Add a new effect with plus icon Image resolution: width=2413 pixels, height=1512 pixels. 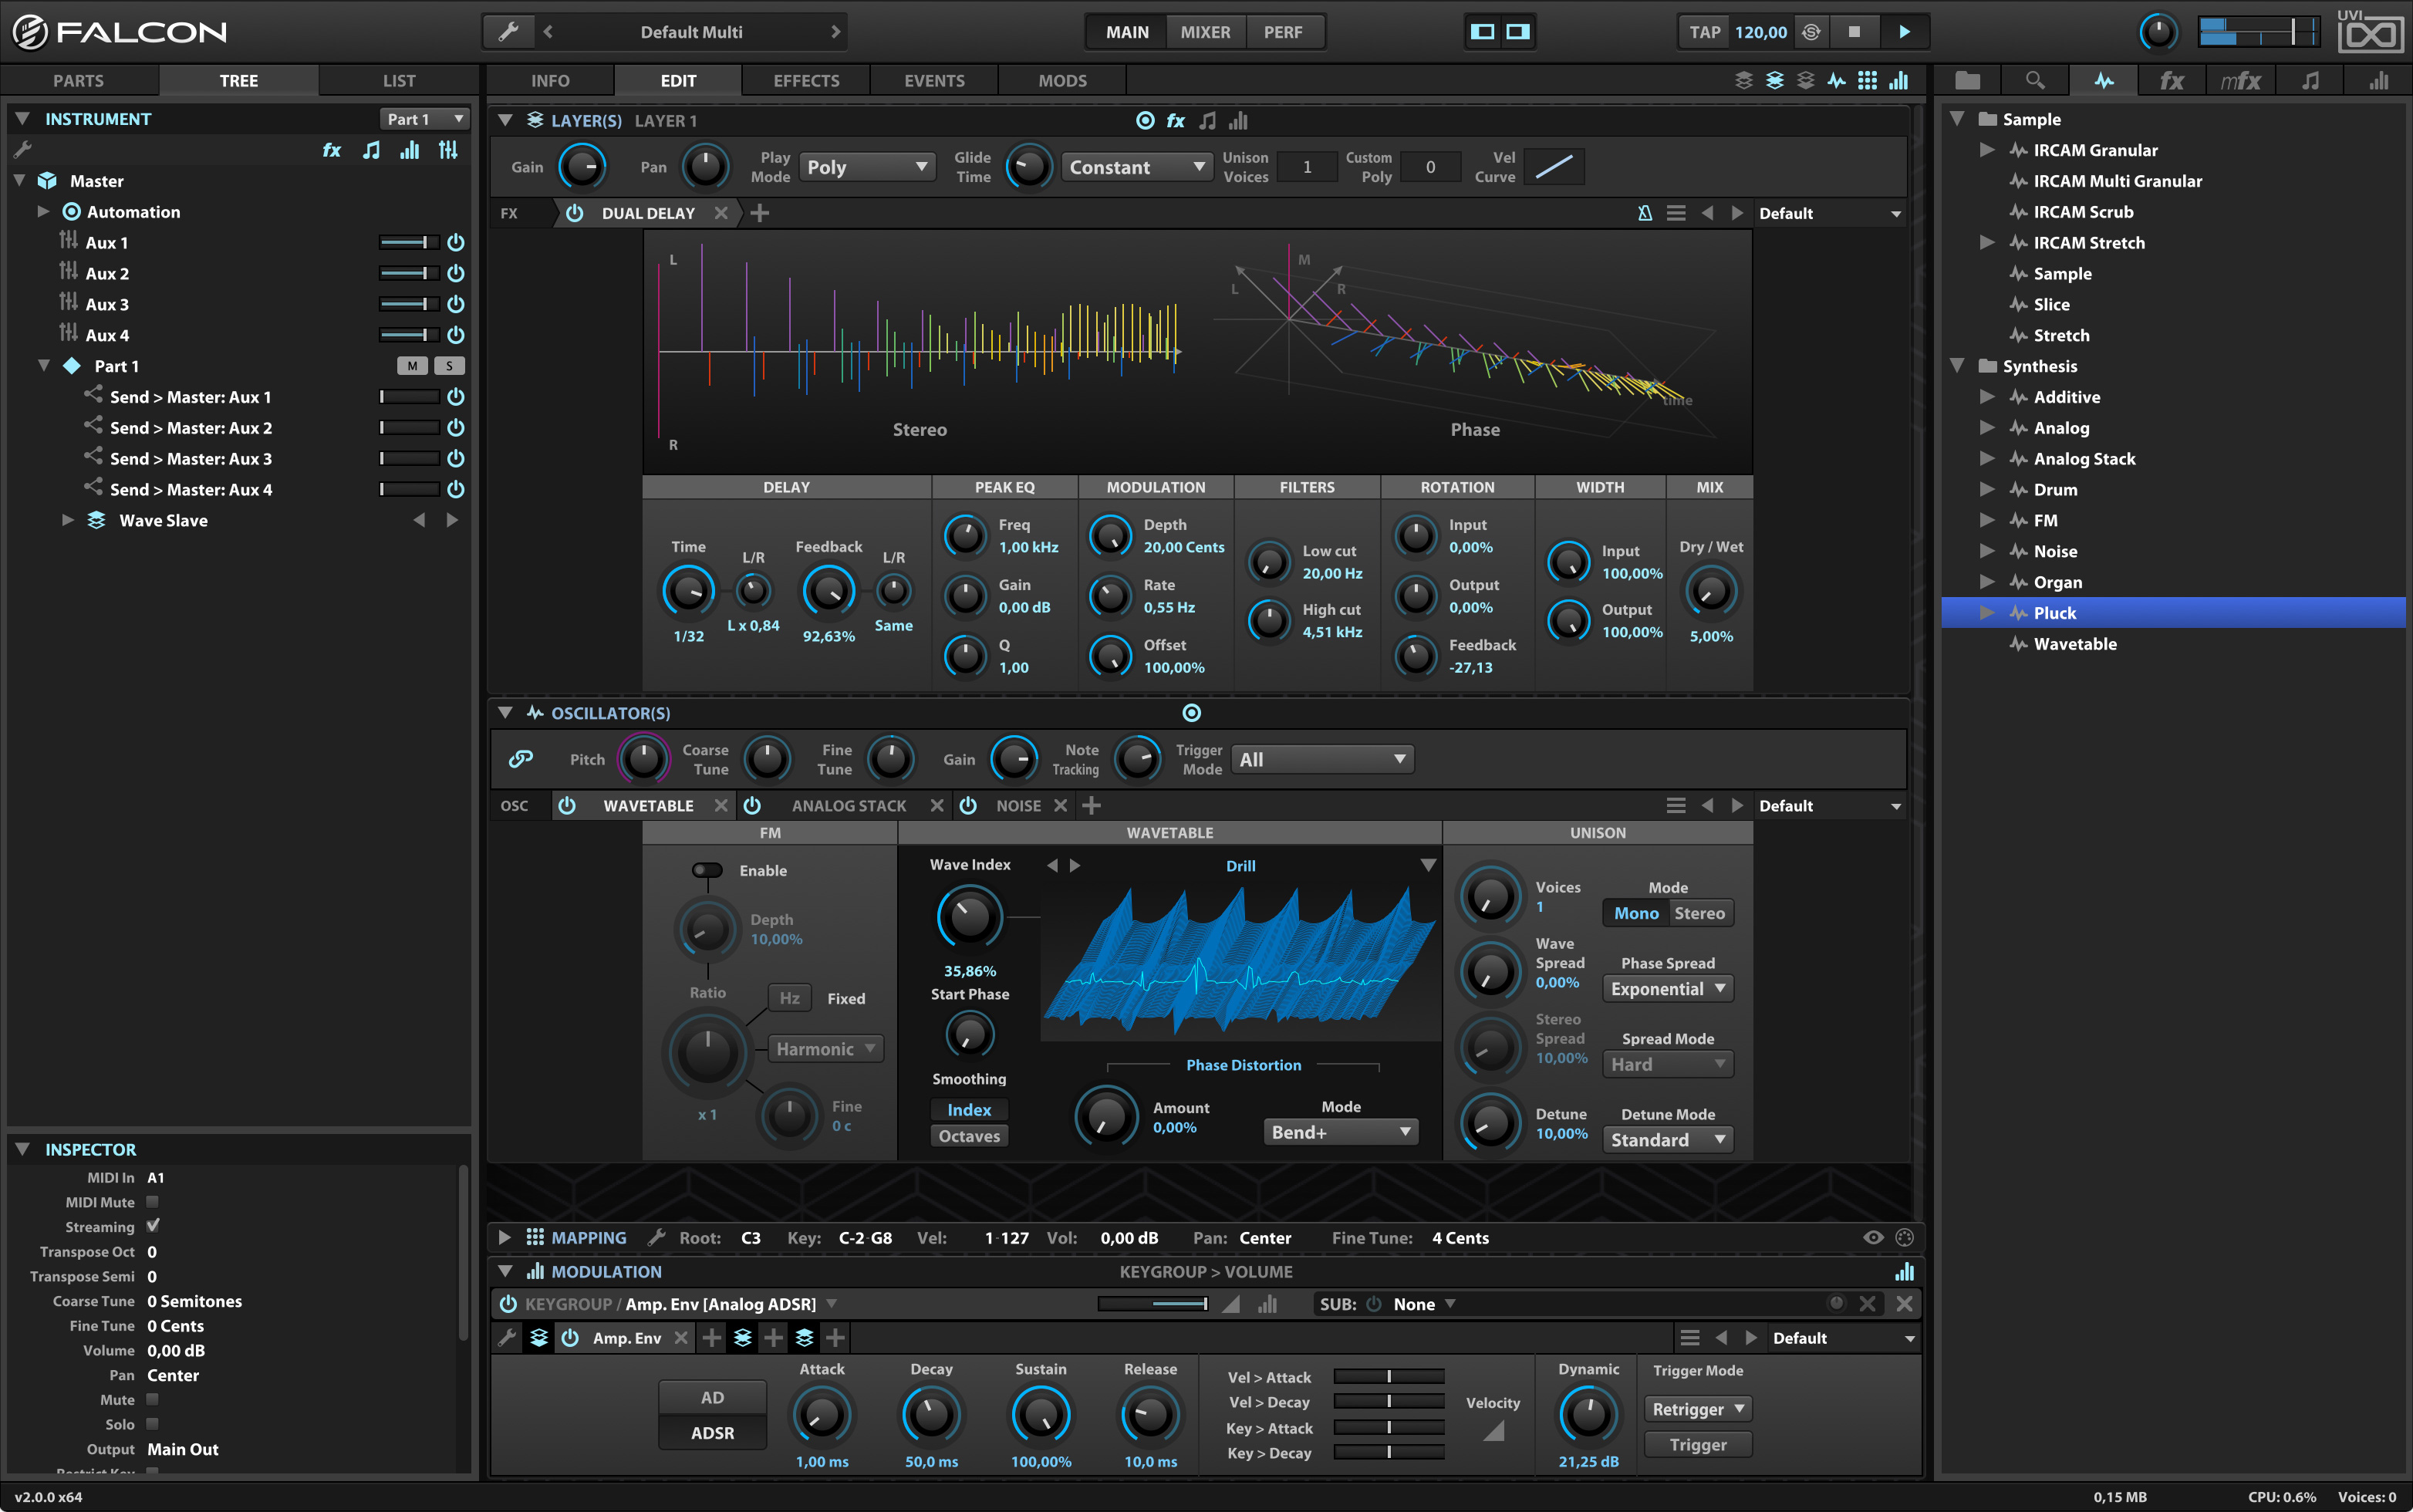[760, 213]
